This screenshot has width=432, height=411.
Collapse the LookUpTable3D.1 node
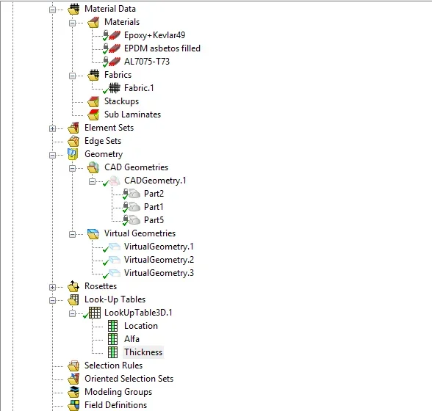72,314
